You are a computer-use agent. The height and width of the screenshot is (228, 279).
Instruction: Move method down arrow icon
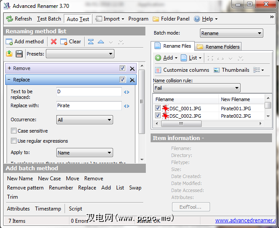(x=111, y=42)
